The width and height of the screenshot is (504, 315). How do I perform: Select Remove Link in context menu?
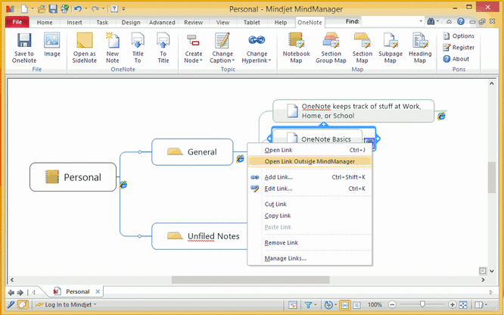[310, 242]
